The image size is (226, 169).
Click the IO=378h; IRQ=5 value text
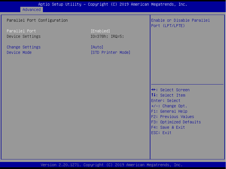pos(107,36)
